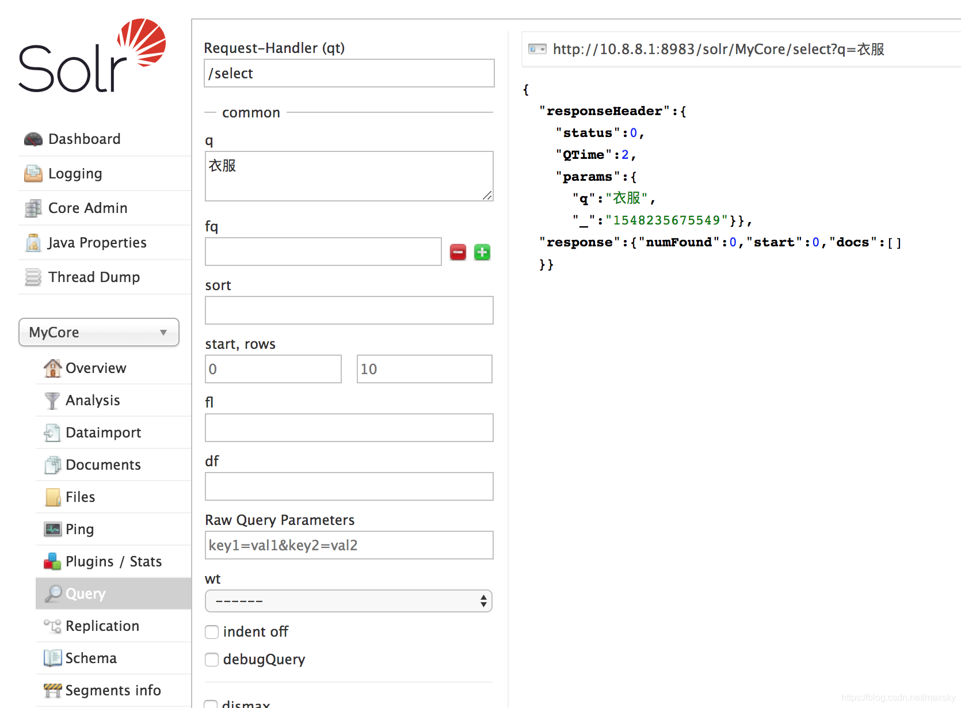Click the rows field showing 10
Screen dimensions: 961x708
pyautogui.click(x=425, y=369)
